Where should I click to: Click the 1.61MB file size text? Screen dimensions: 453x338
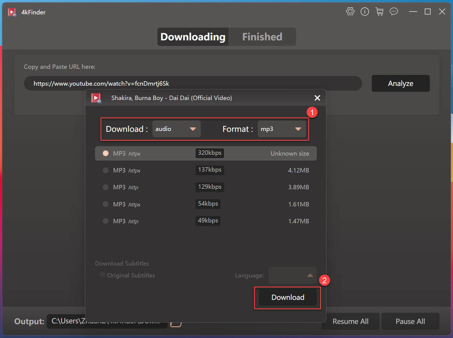298,204
